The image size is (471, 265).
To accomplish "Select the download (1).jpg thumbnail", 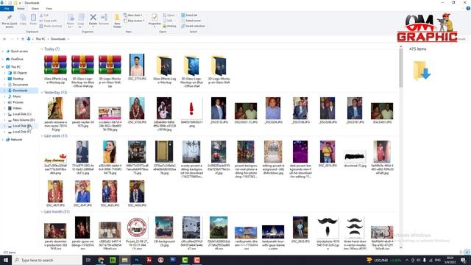I will point(355,158).
